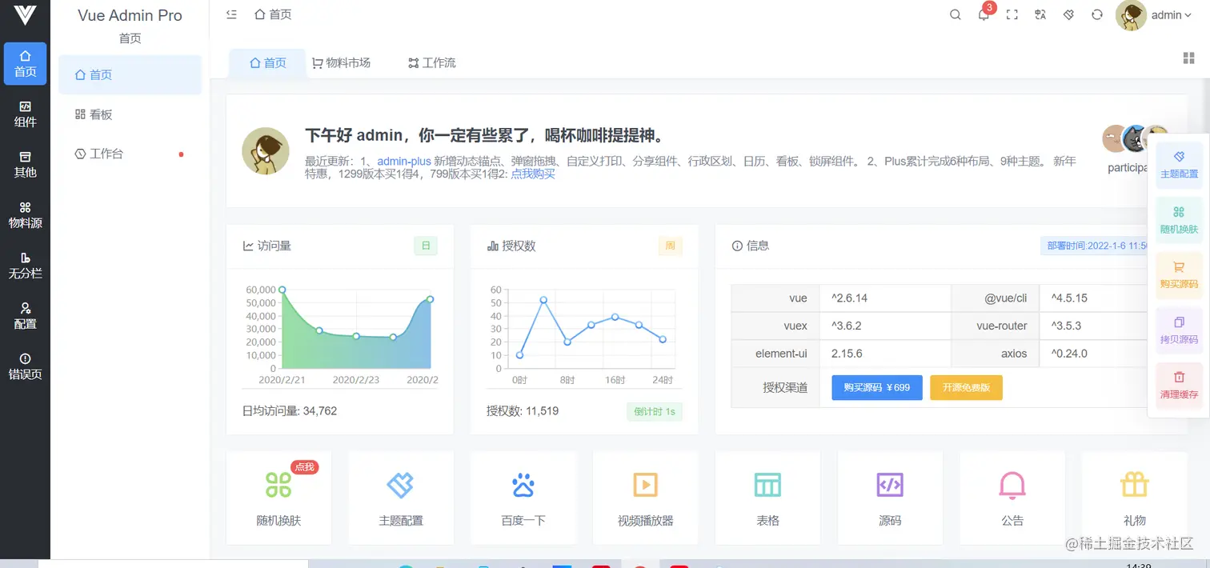The height and width of the screenshot is (568, 1210).
Task: Click the refresh icon in header
Action: point(1097,14)
